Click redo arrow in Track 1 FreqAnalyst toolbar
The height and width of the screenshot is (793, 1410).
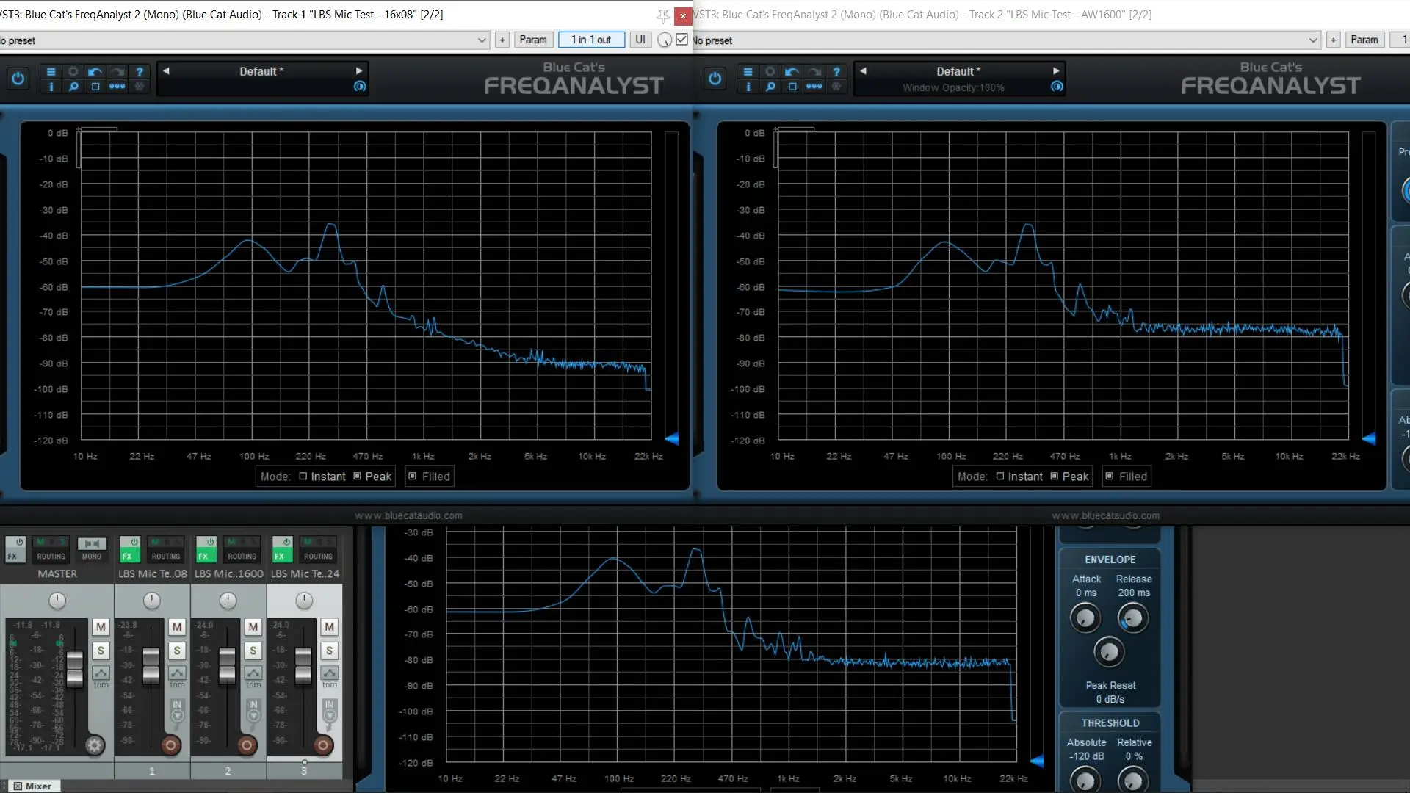(117, 71)
